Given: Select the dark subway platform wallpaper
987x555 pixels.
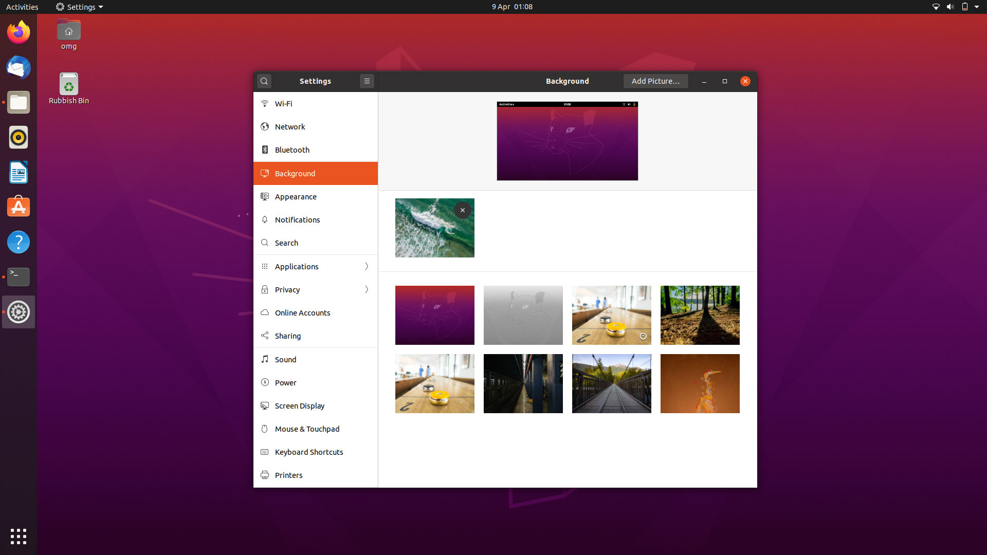Looking at the screenshot, I should [523, 383].
